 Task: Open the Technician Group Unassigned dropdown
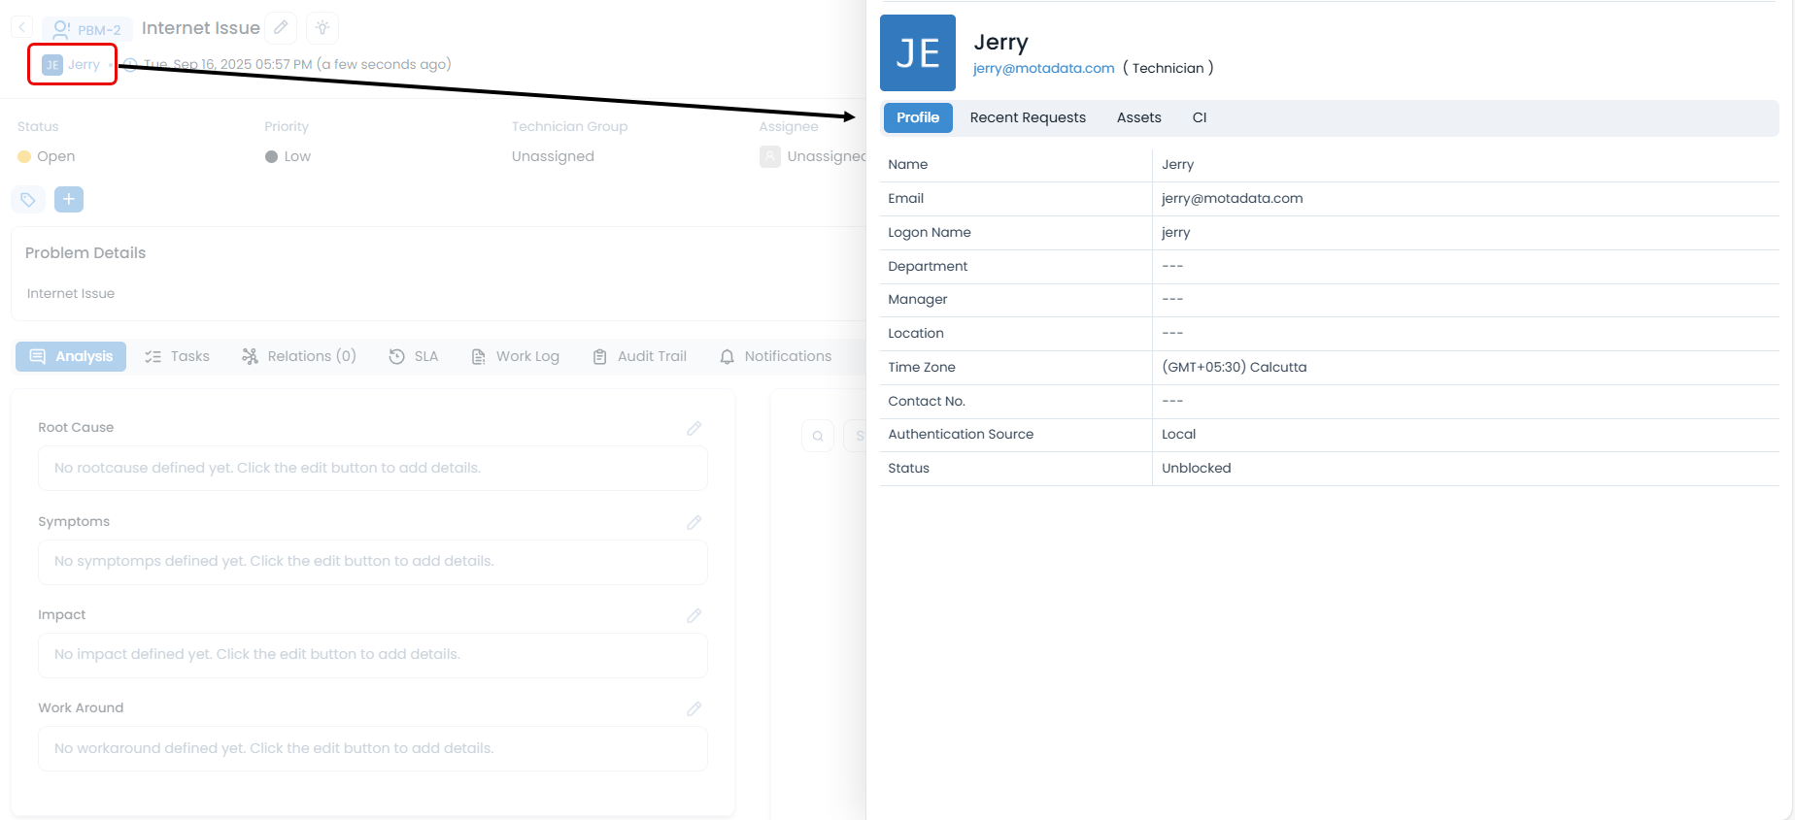[x=553, y=156]
